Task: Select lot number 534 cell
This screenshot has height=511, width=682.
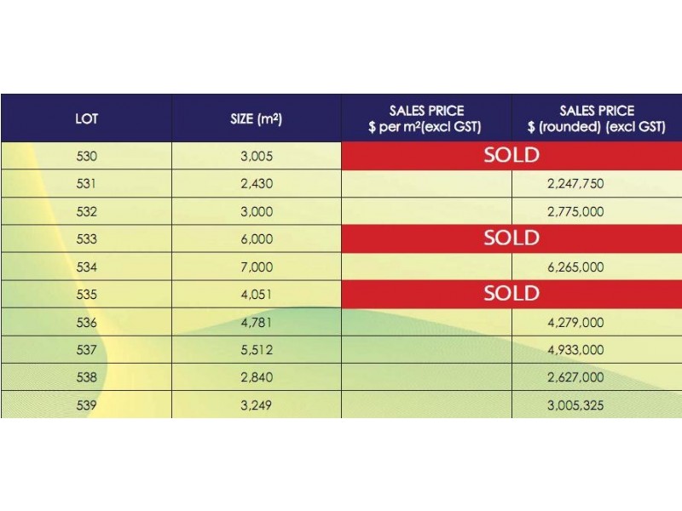Action: 86,267
